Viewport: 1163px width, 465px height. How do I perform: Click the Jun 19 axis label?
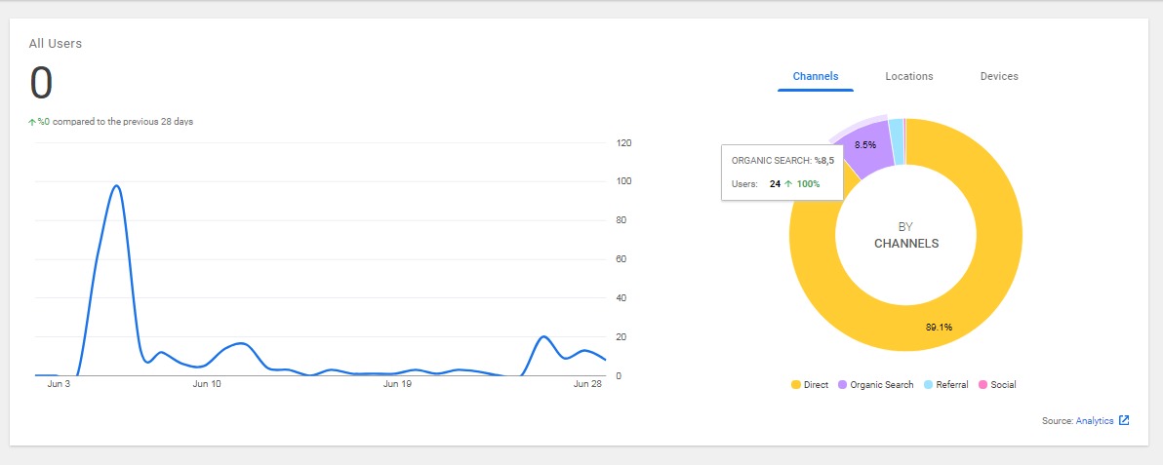pyautogui.click(x=397, y=384)
